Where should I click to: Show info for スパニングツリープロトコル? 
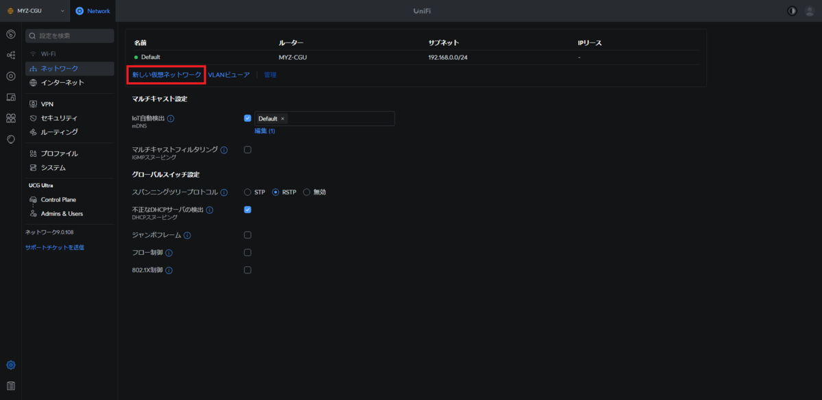pyautogui.click(x=224, y=192)
